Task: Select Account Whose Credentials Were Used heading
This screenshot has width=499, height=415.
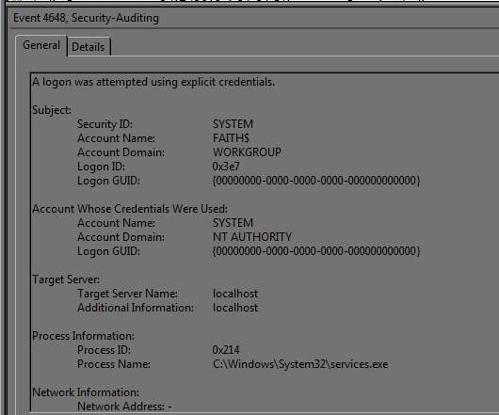Action: coord(130,209)
